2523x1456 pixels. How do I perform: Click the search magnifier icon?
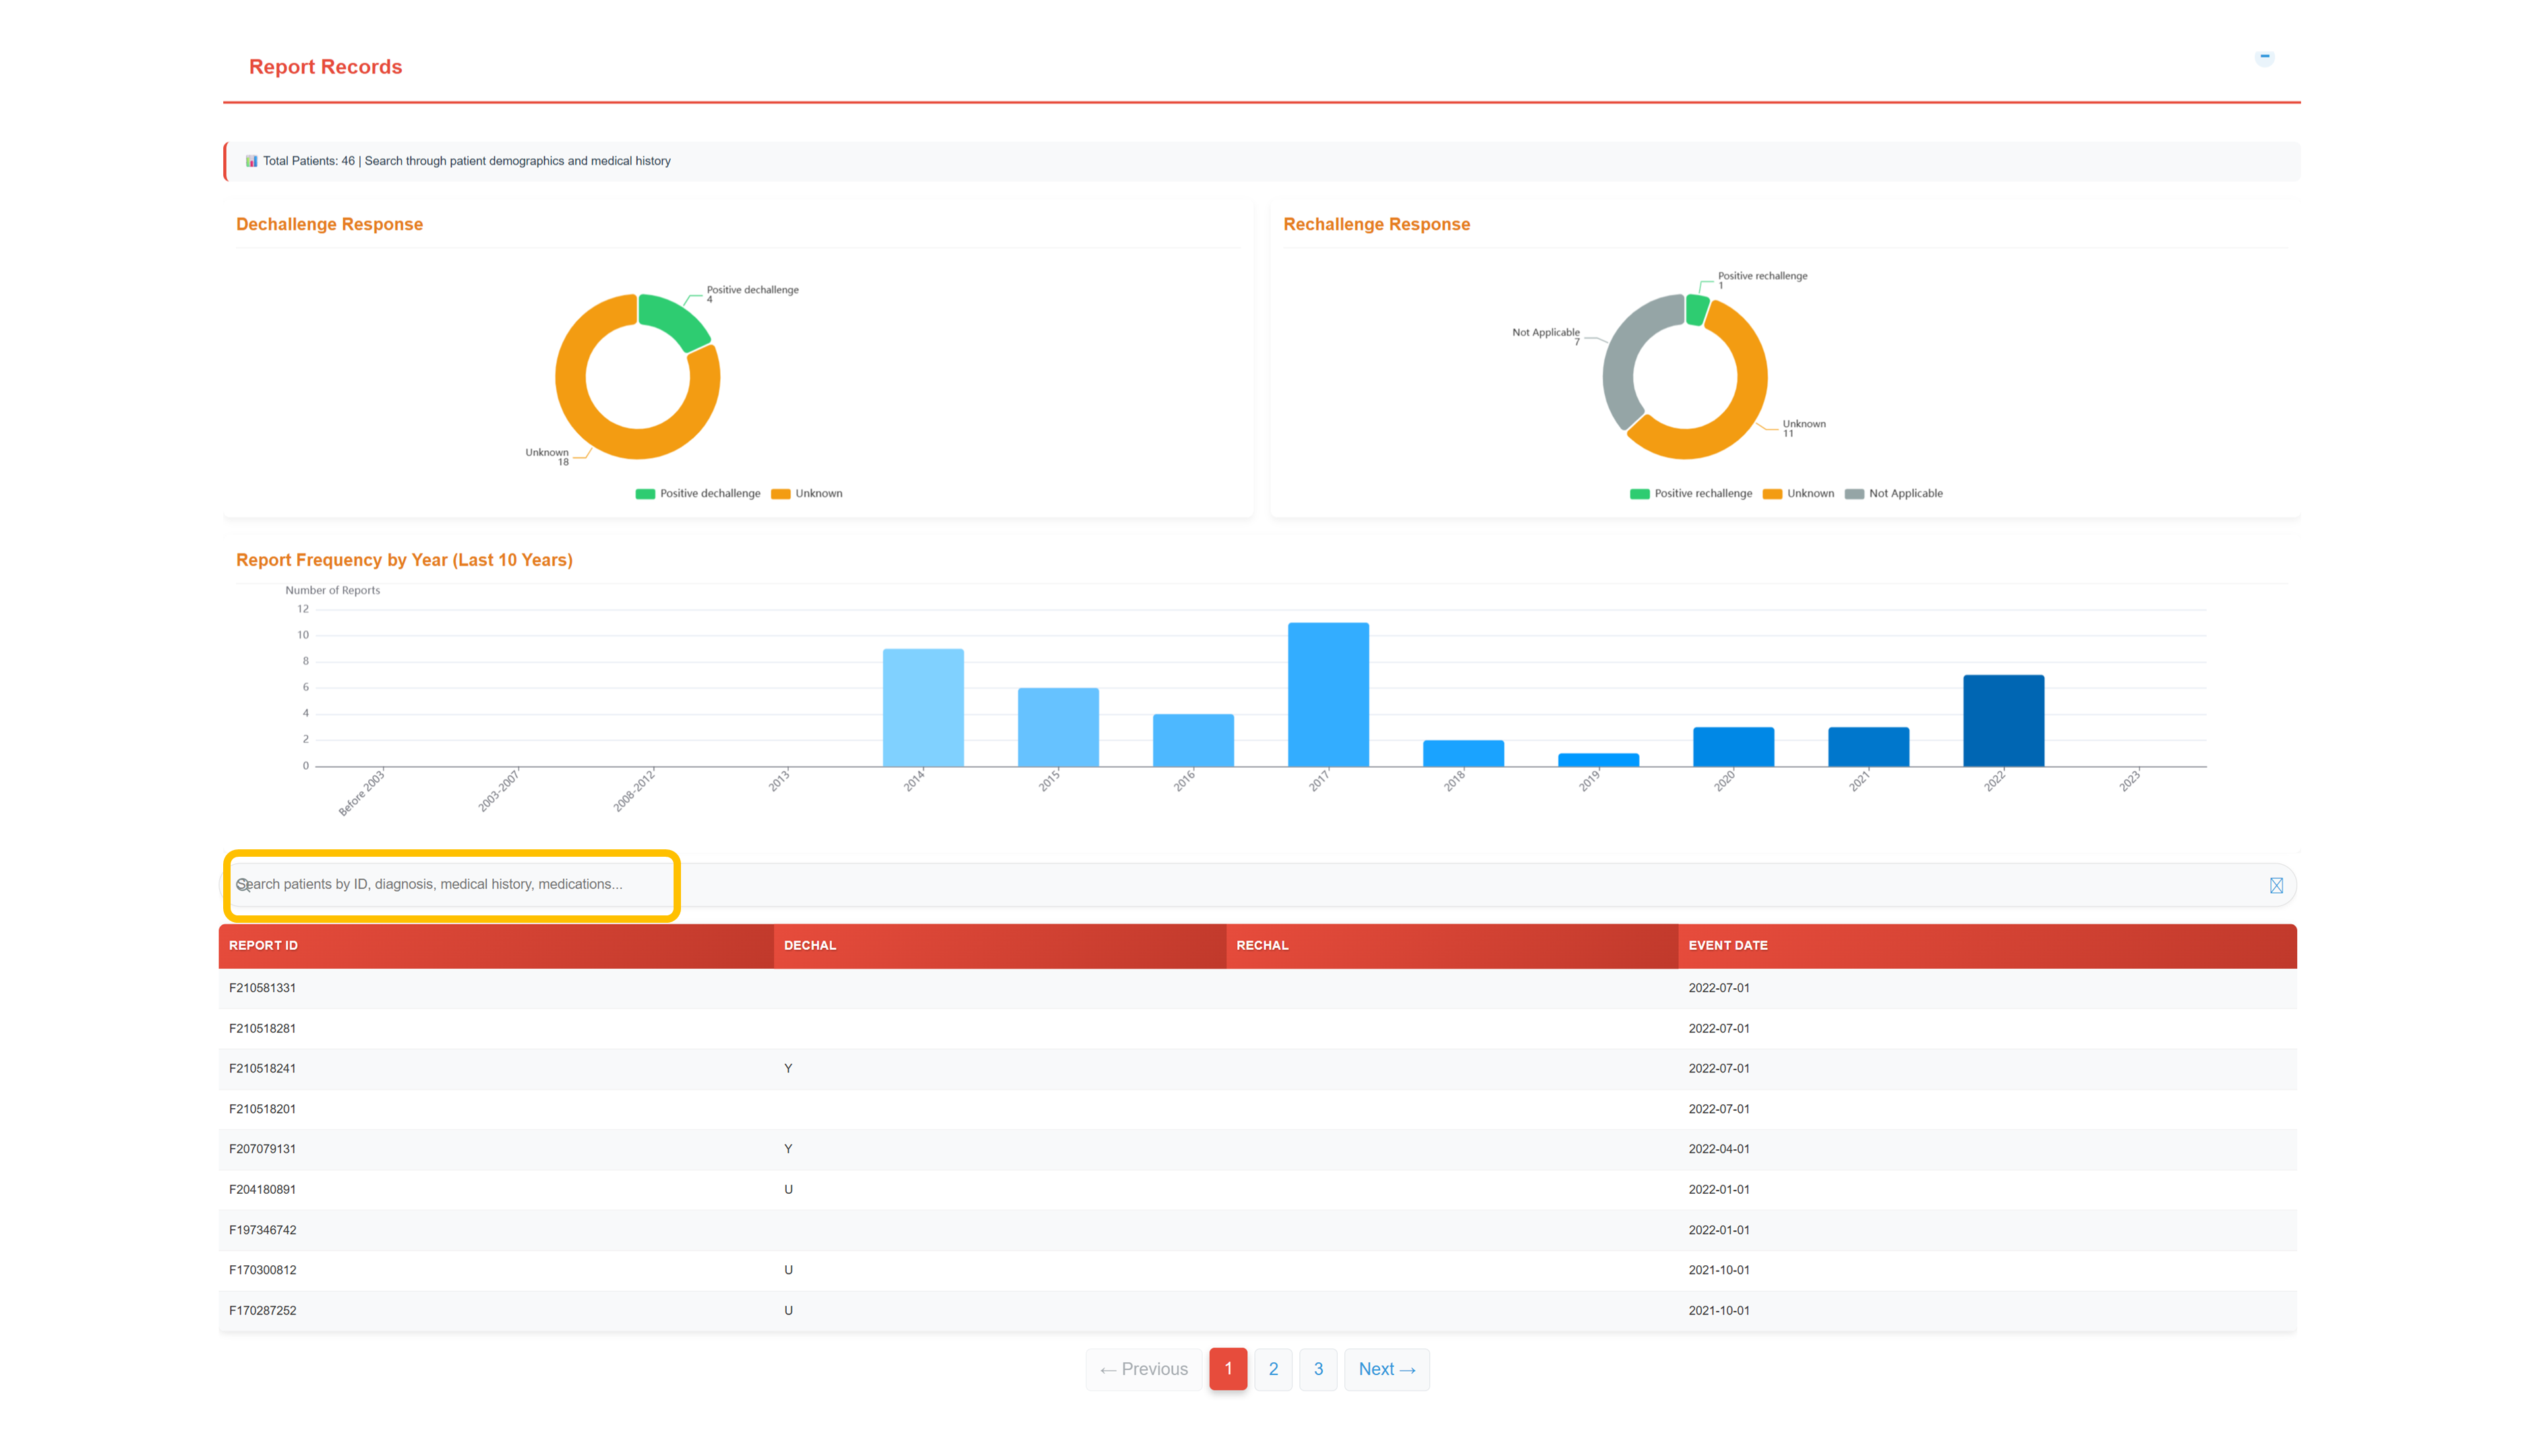point(242,885)
